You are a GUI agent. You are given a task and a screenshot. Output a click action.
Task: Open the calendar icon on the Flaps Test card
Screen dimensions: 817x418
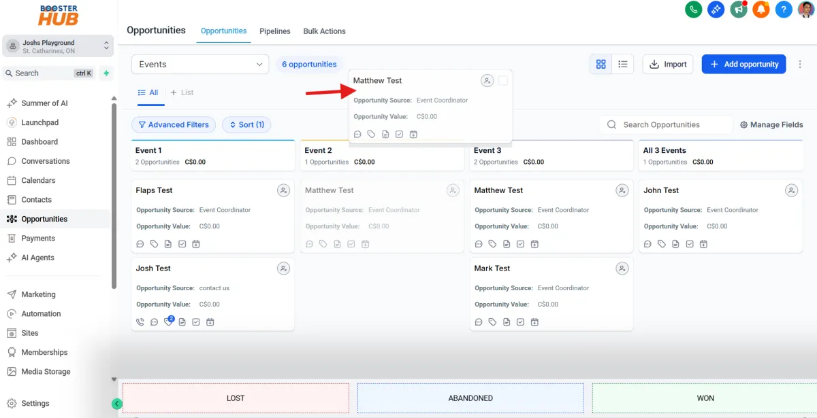click(x=196, y=243)
